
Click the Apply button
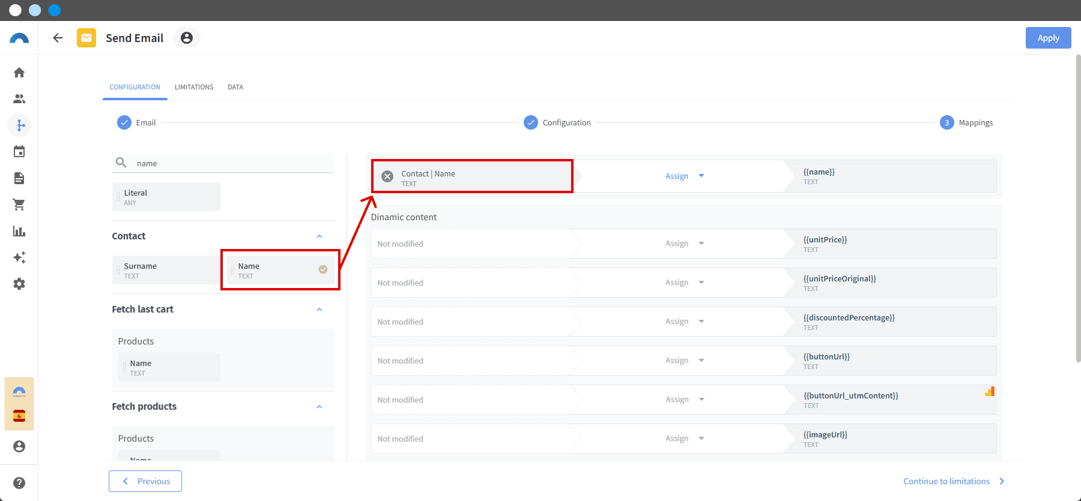point(1049,38)
